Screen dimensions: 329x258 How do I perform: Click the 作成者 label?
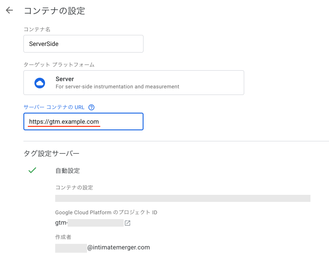63,237
